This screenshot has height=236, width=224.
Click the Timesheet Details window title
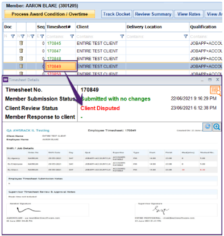pyautogui.click(x=24, y=80)
